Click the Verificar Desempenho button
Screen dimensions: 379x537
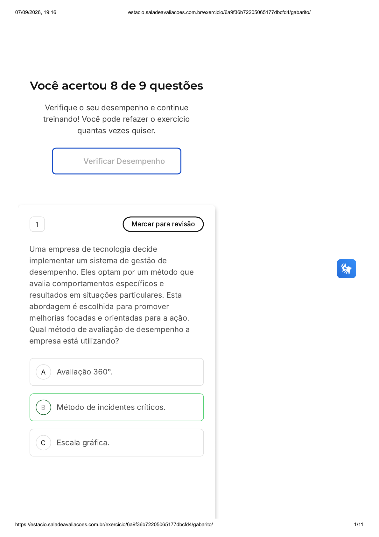117,161
